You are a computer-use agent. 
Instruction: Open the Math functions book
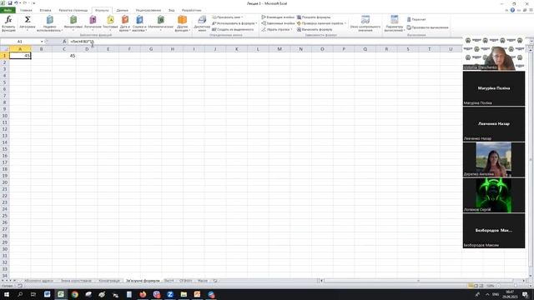click(161, 20)
